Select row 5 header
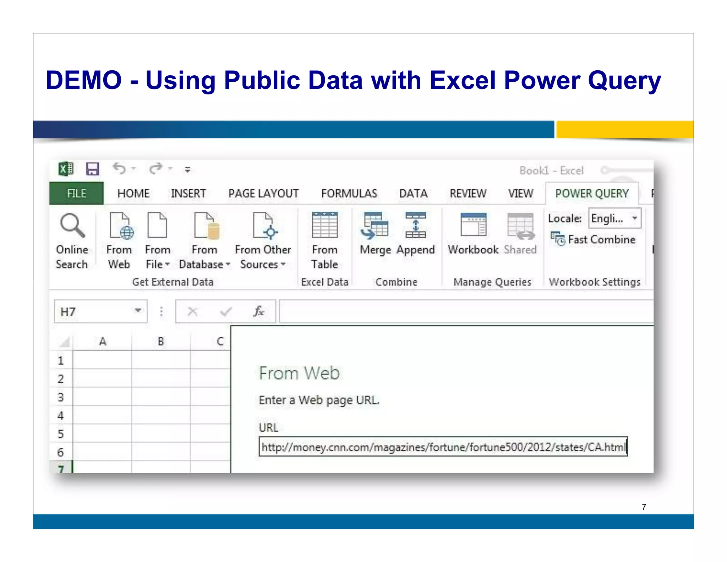Image resolution: width=727 pixels, height=562 pixels. coord(61,434)
